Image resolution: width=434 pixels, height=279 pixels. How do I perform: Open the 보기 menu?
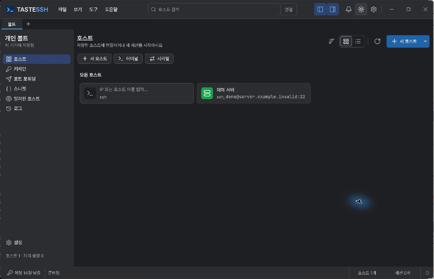[x=78, y=10]
